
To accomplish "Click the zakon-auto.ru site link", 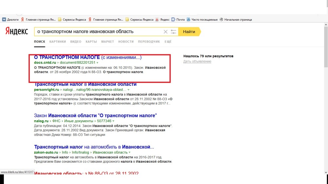I will (46, 153).
